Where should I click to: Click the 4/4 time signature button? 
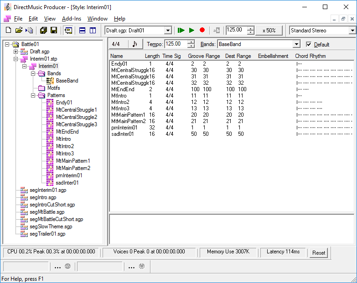coord(116,44)
